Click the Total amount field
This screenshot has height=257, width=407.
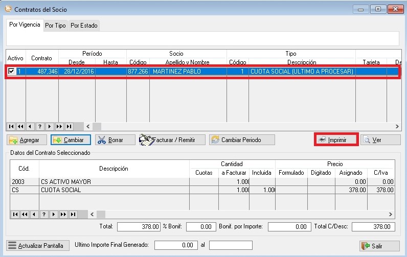[x=139, y=226]
